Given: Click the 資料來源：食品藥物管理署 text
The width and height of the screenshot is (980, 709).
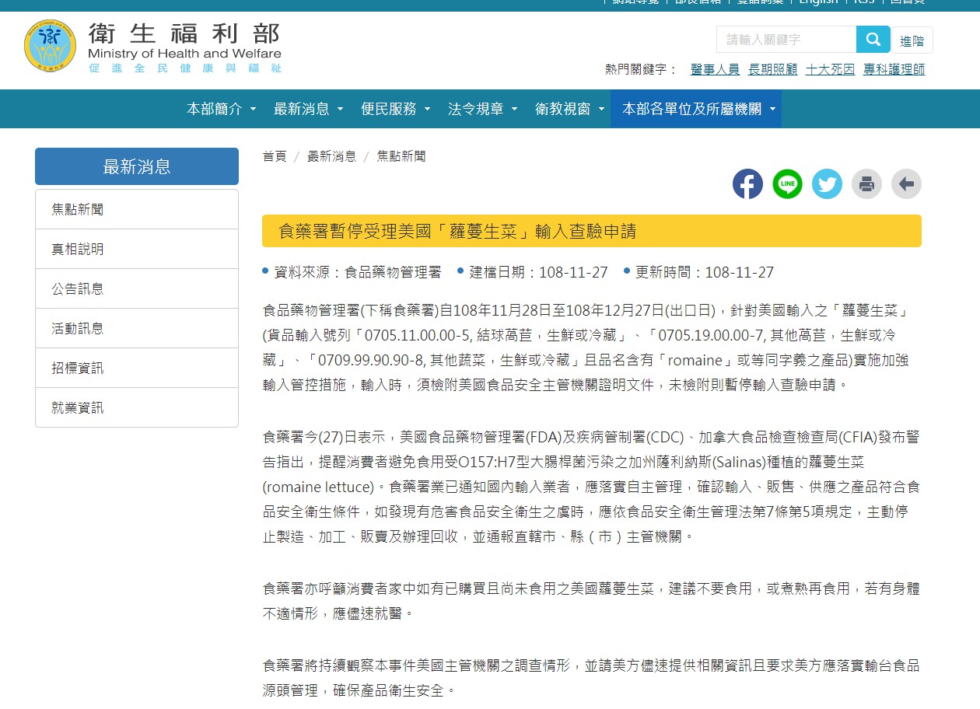Looking at the screenshot, I should tap(358, 272).
